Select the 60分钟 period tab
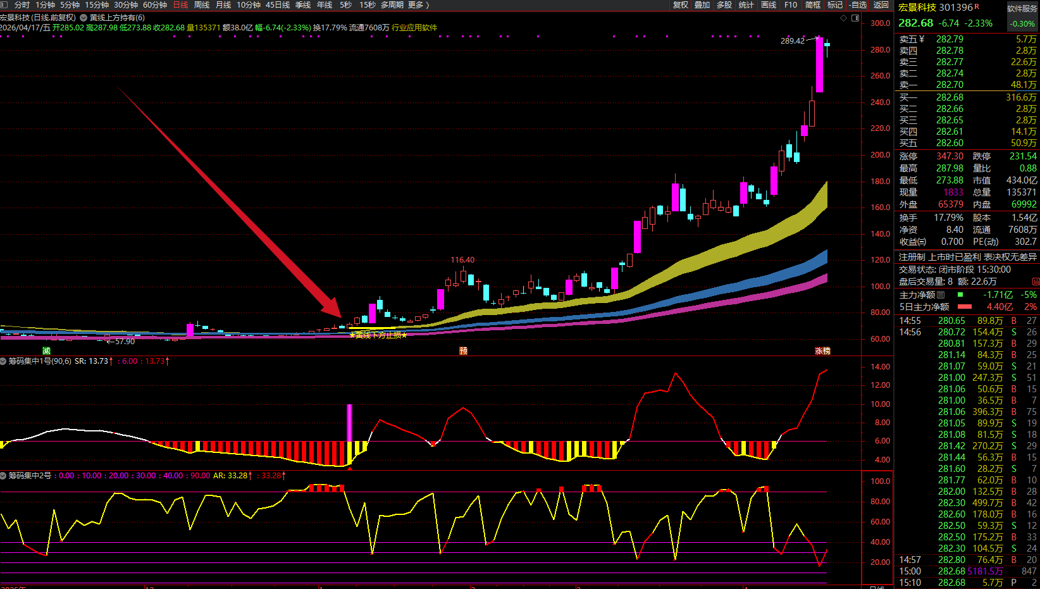Image resolution: width=1040 pixels, height=589 pixels. (155, 4)
